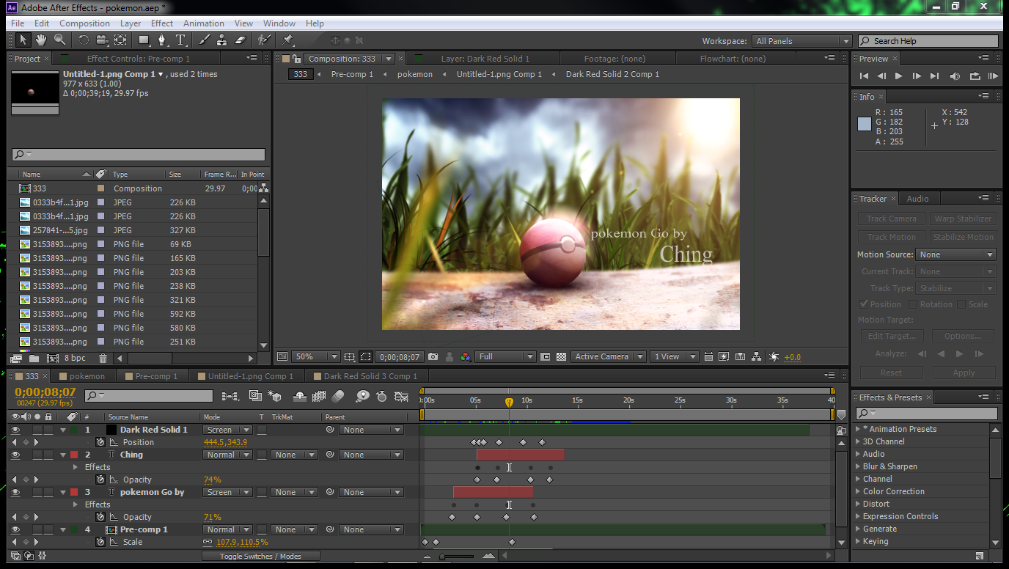Select the Hand tool

(x=41, y=40)
